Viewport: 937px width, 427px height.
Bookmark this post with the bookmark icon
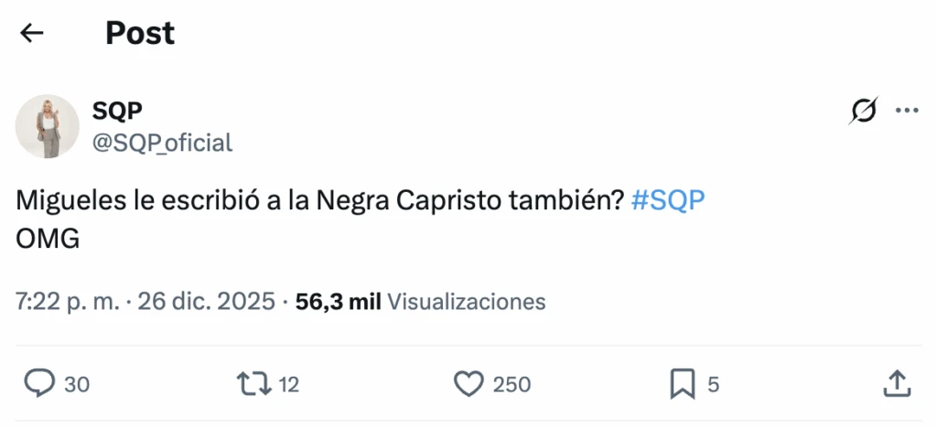683,385
